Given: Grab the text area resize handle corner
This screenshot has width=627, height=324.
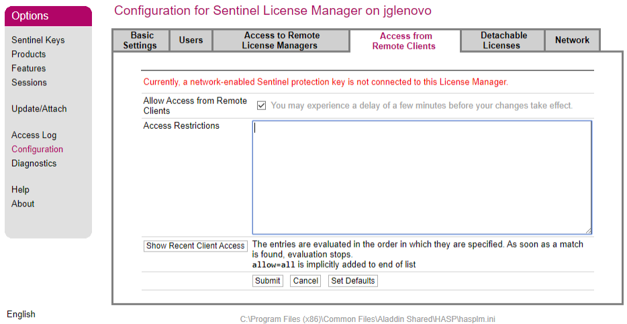Looking at the screenshot, I should pos(588,231).
